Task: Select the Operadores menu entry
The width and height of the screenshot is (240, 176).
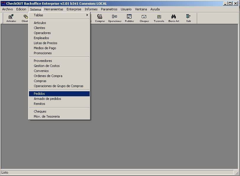Action: click(x=59, y=33)
